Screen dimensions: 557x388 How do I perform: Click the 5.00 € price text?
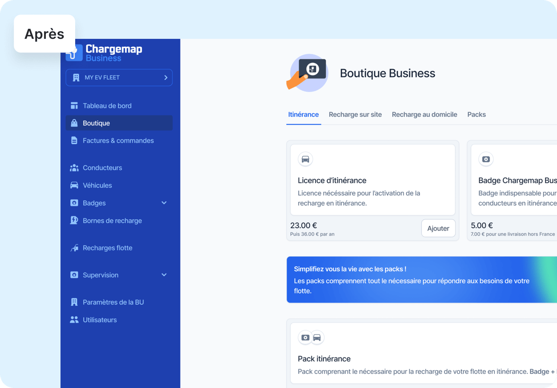[482, 225]
